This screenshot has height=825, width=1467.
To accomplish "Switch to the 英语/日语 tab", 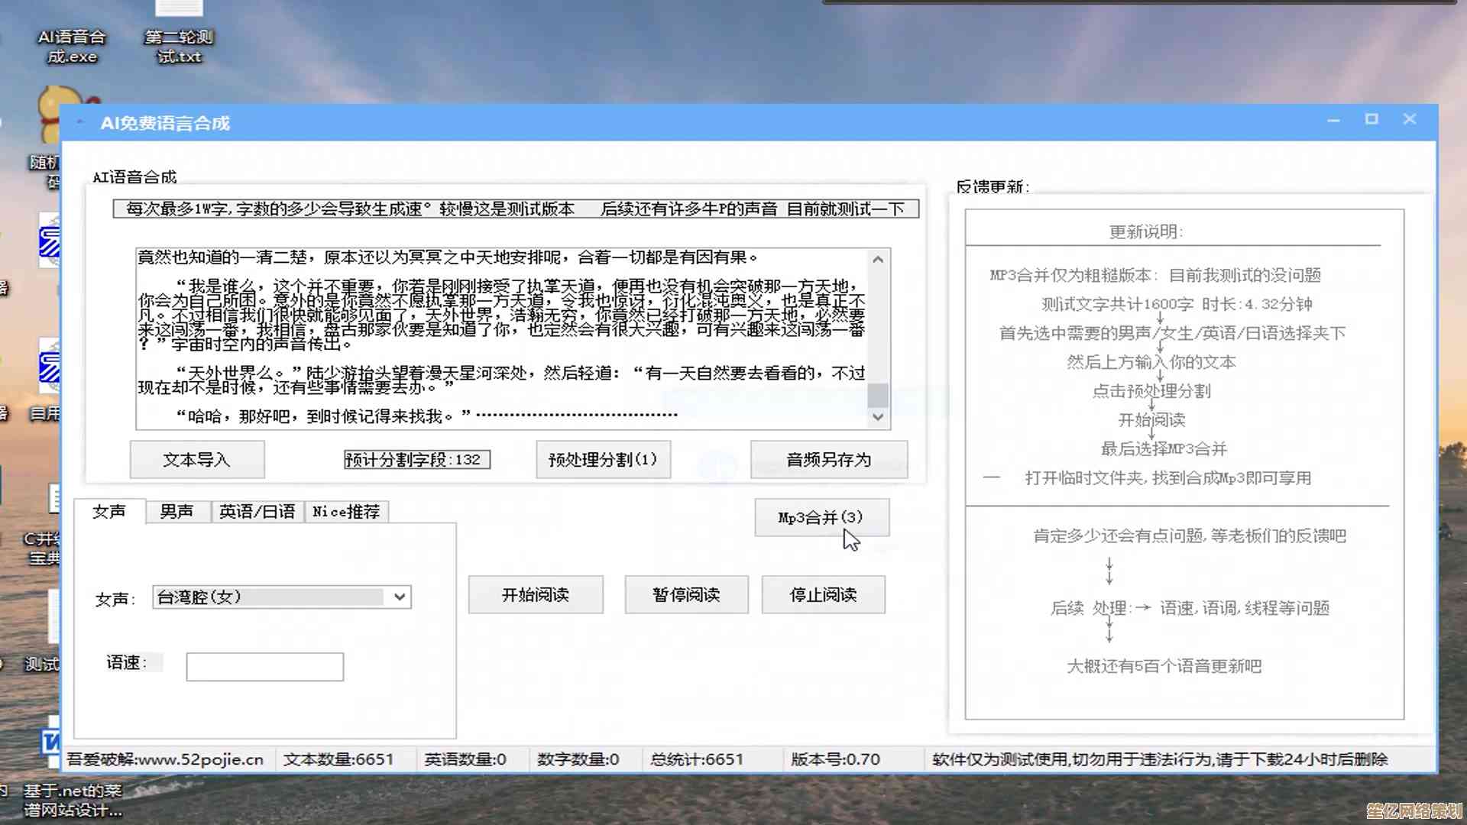I will 257,511.
